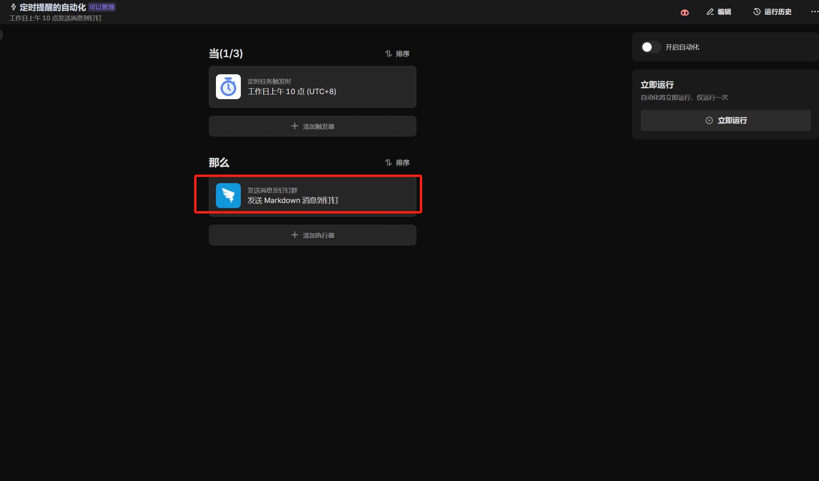Click the 当(1/3) section heading

pos(226,53)
